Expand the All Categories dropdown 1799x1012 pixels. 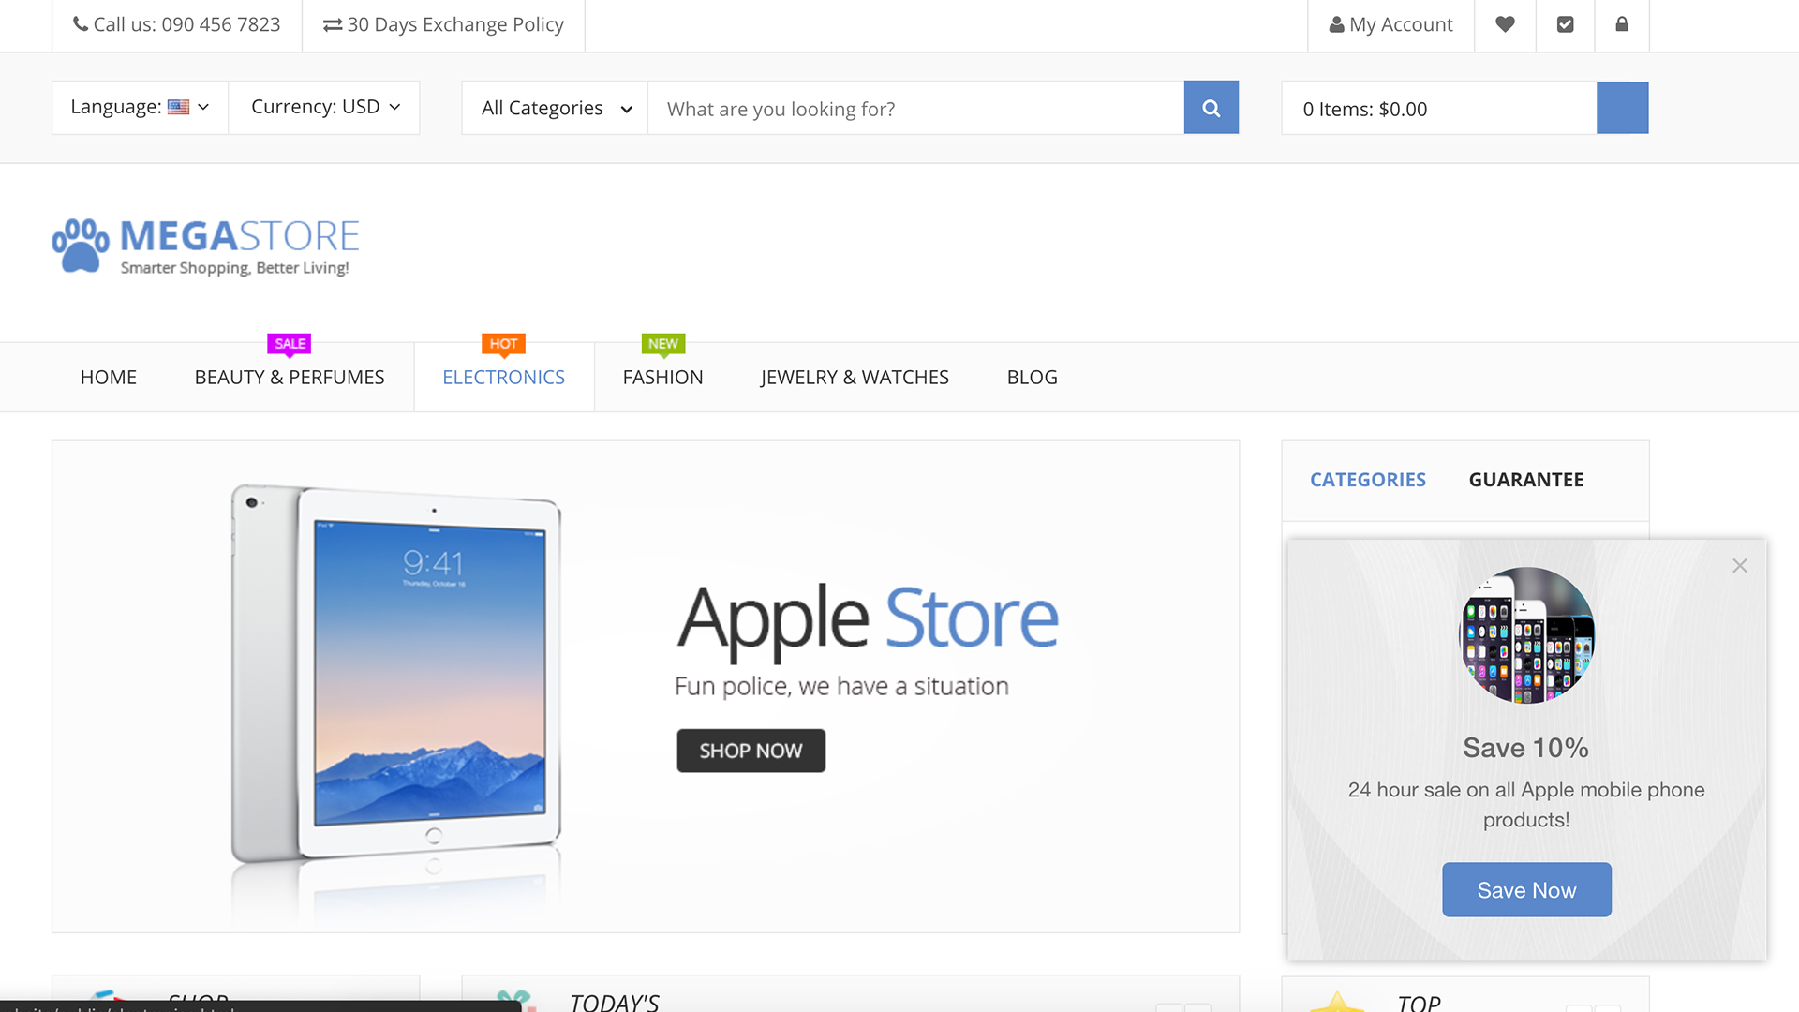[x=556, y=108]
